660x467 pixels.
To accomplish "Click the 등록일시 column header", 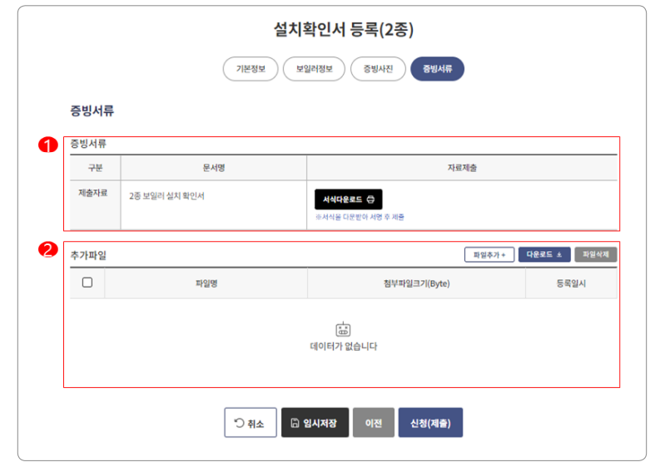I will tap(571, 283).
